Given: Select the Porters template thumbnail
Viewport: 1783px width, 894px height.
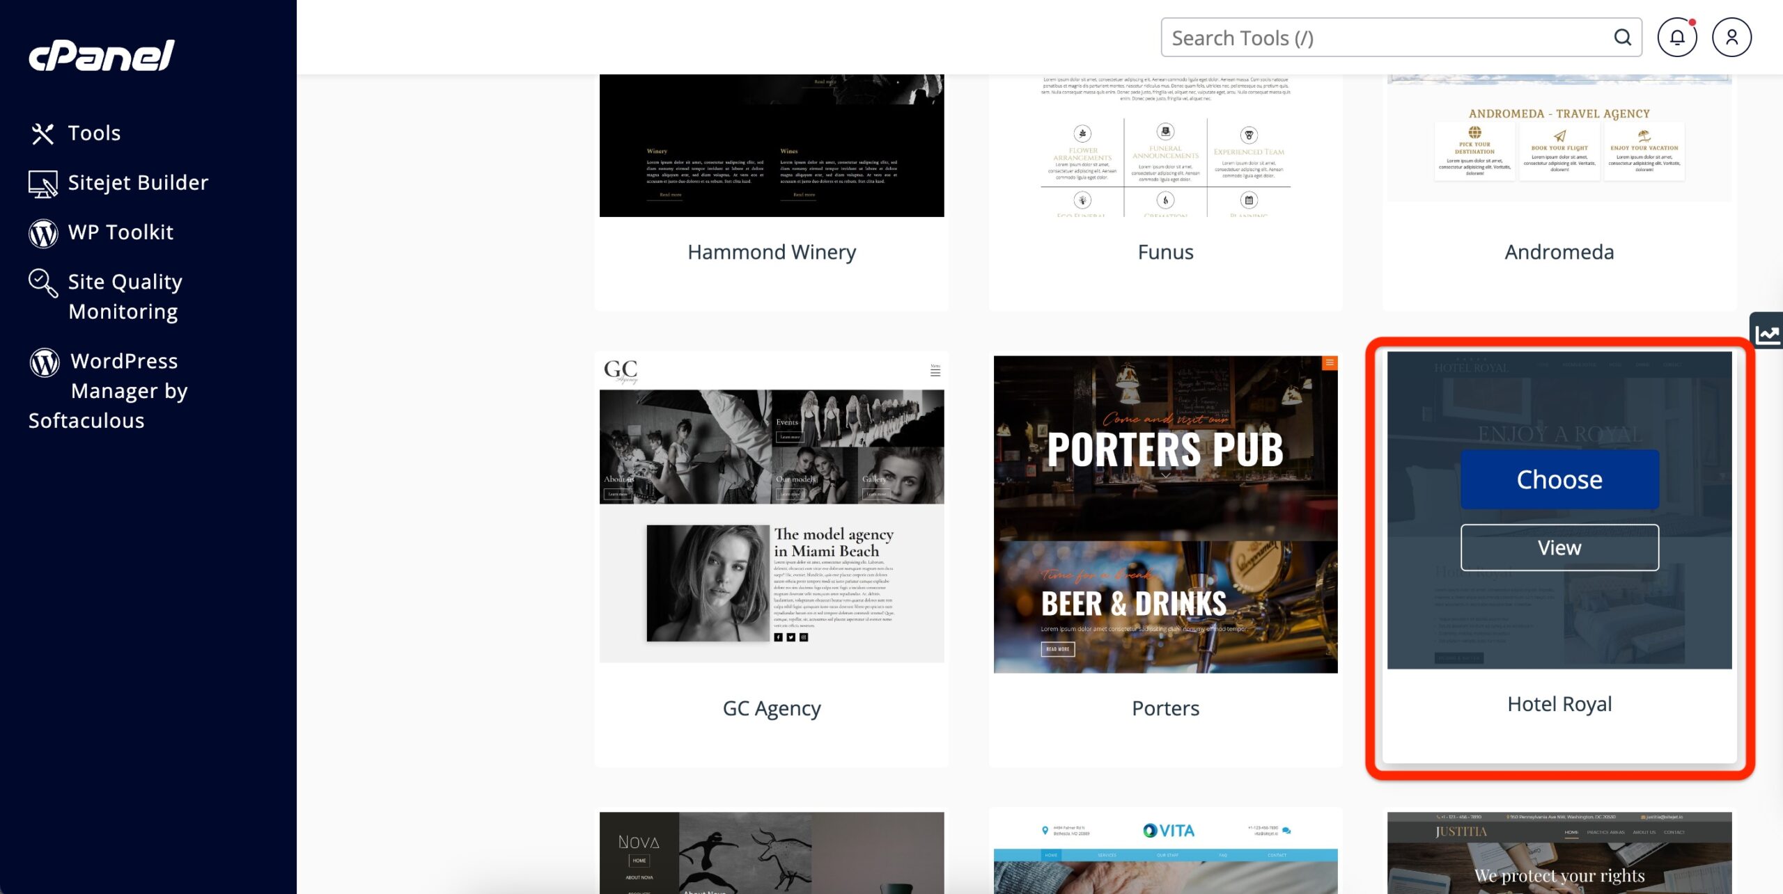Looking at the screenshot, I should [x=1165, y=514].
